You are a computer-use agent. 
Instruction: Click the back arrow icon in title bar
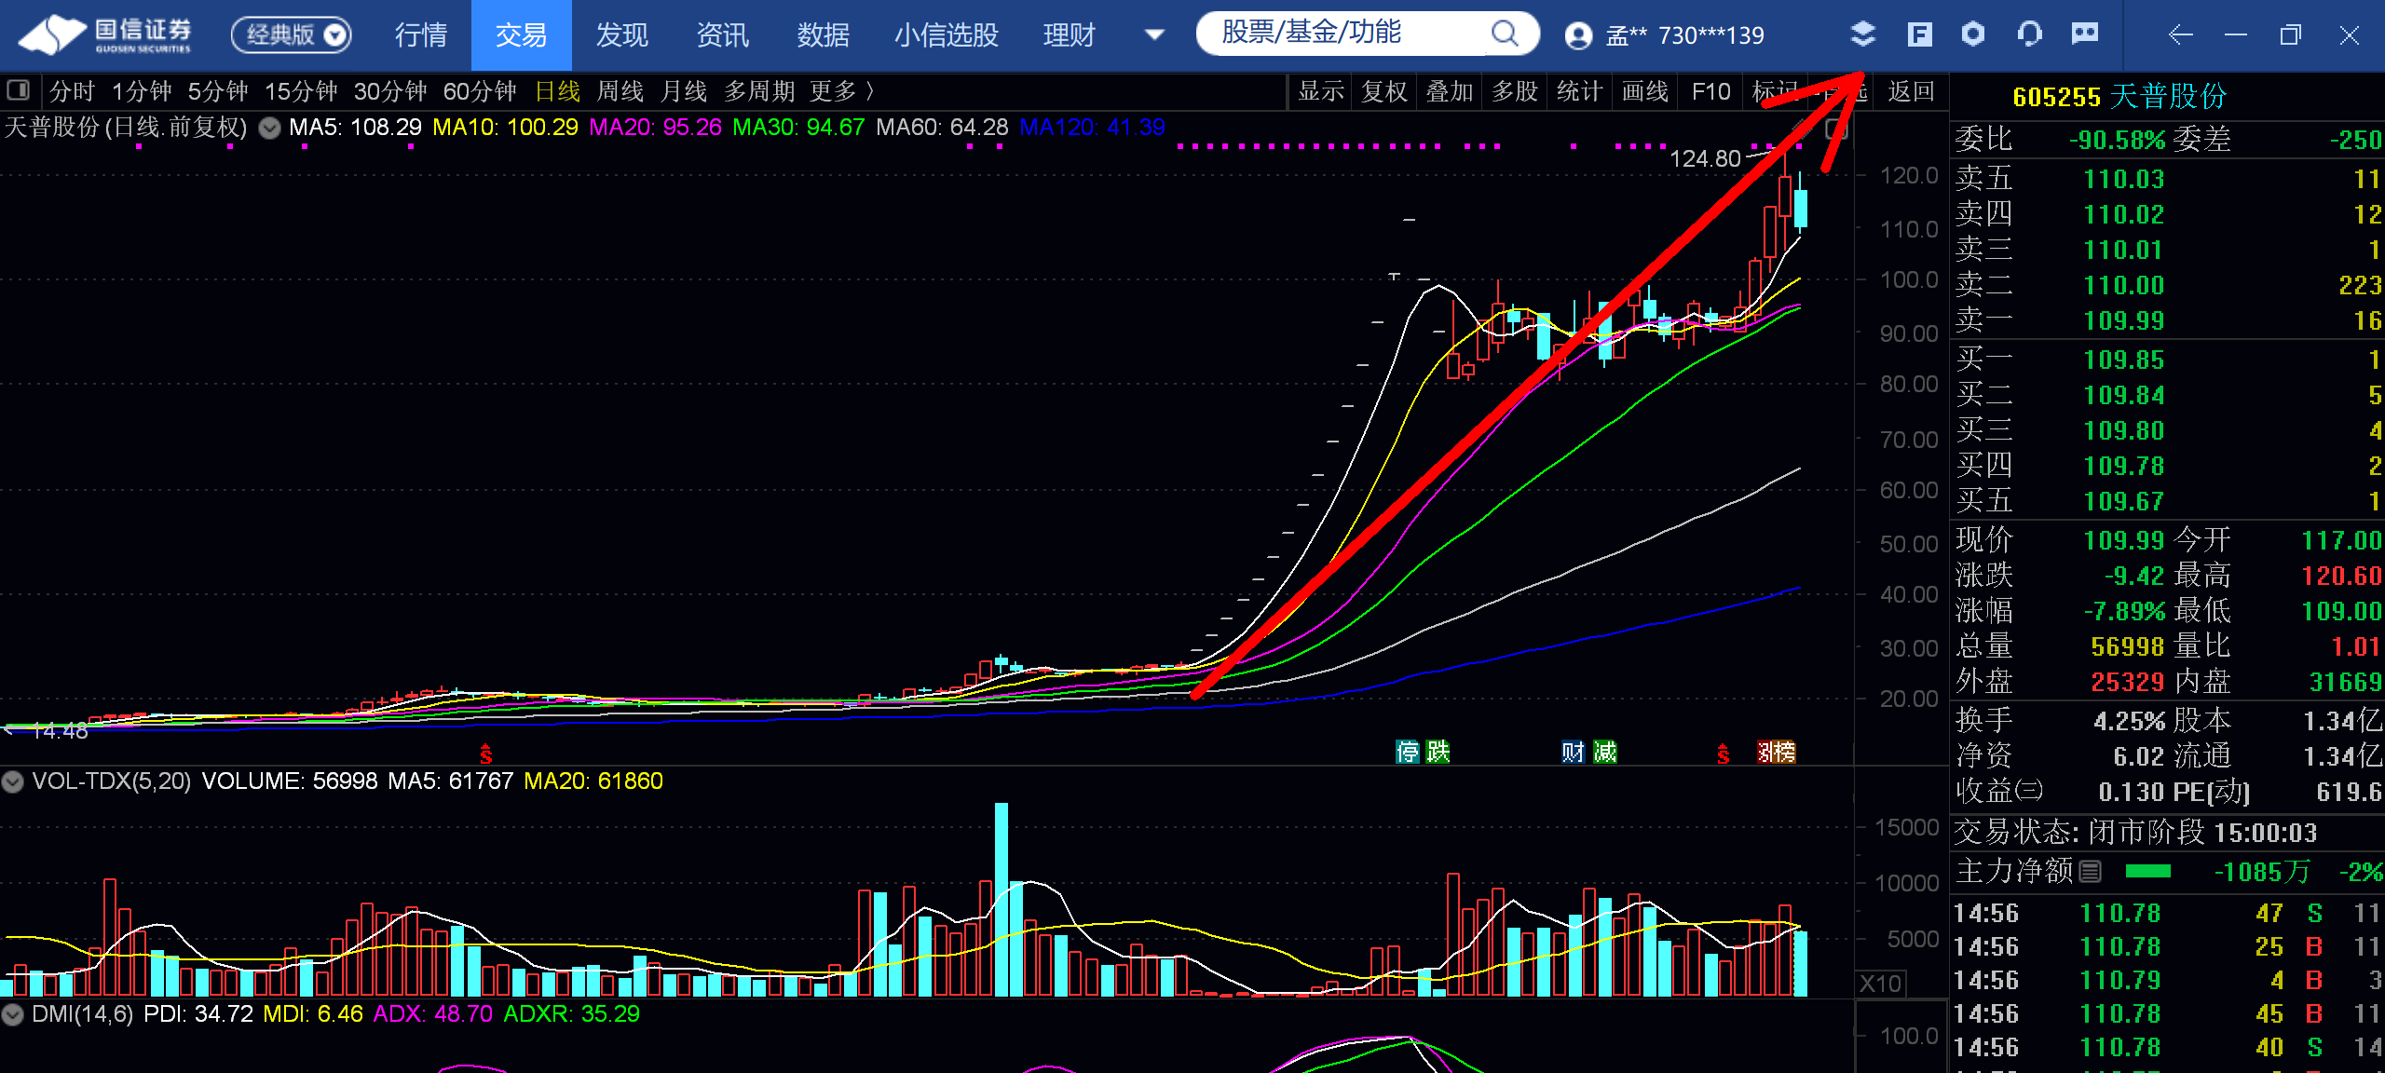point(2180,35)
